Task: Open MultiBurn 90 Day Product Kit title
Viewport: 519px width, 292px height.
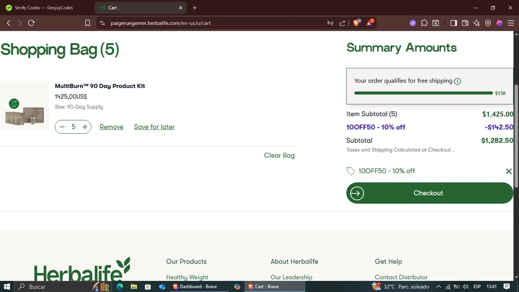Action: point(100,86)
